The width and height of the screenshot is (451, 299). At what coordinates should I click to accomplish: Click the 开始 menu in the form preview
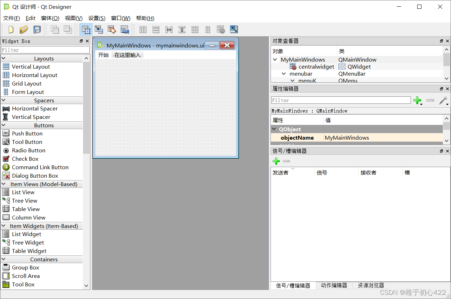pos(103,55)
